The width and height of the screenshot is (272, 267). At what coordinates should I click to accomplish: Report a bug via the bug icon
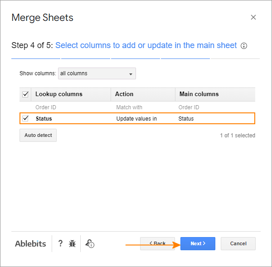click(x=72, y=243)
